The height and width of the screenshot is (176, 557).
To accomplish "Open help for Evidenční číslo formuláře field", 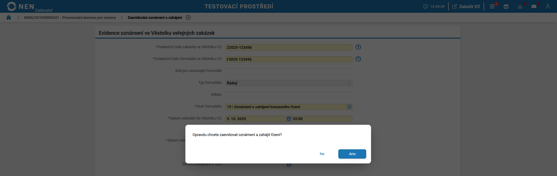I will coord(358,59).
